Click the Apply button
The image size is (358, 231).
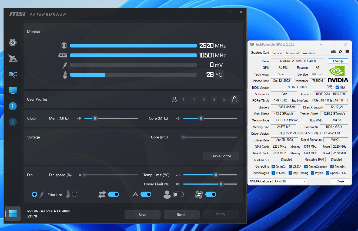[x=220, y=215]
